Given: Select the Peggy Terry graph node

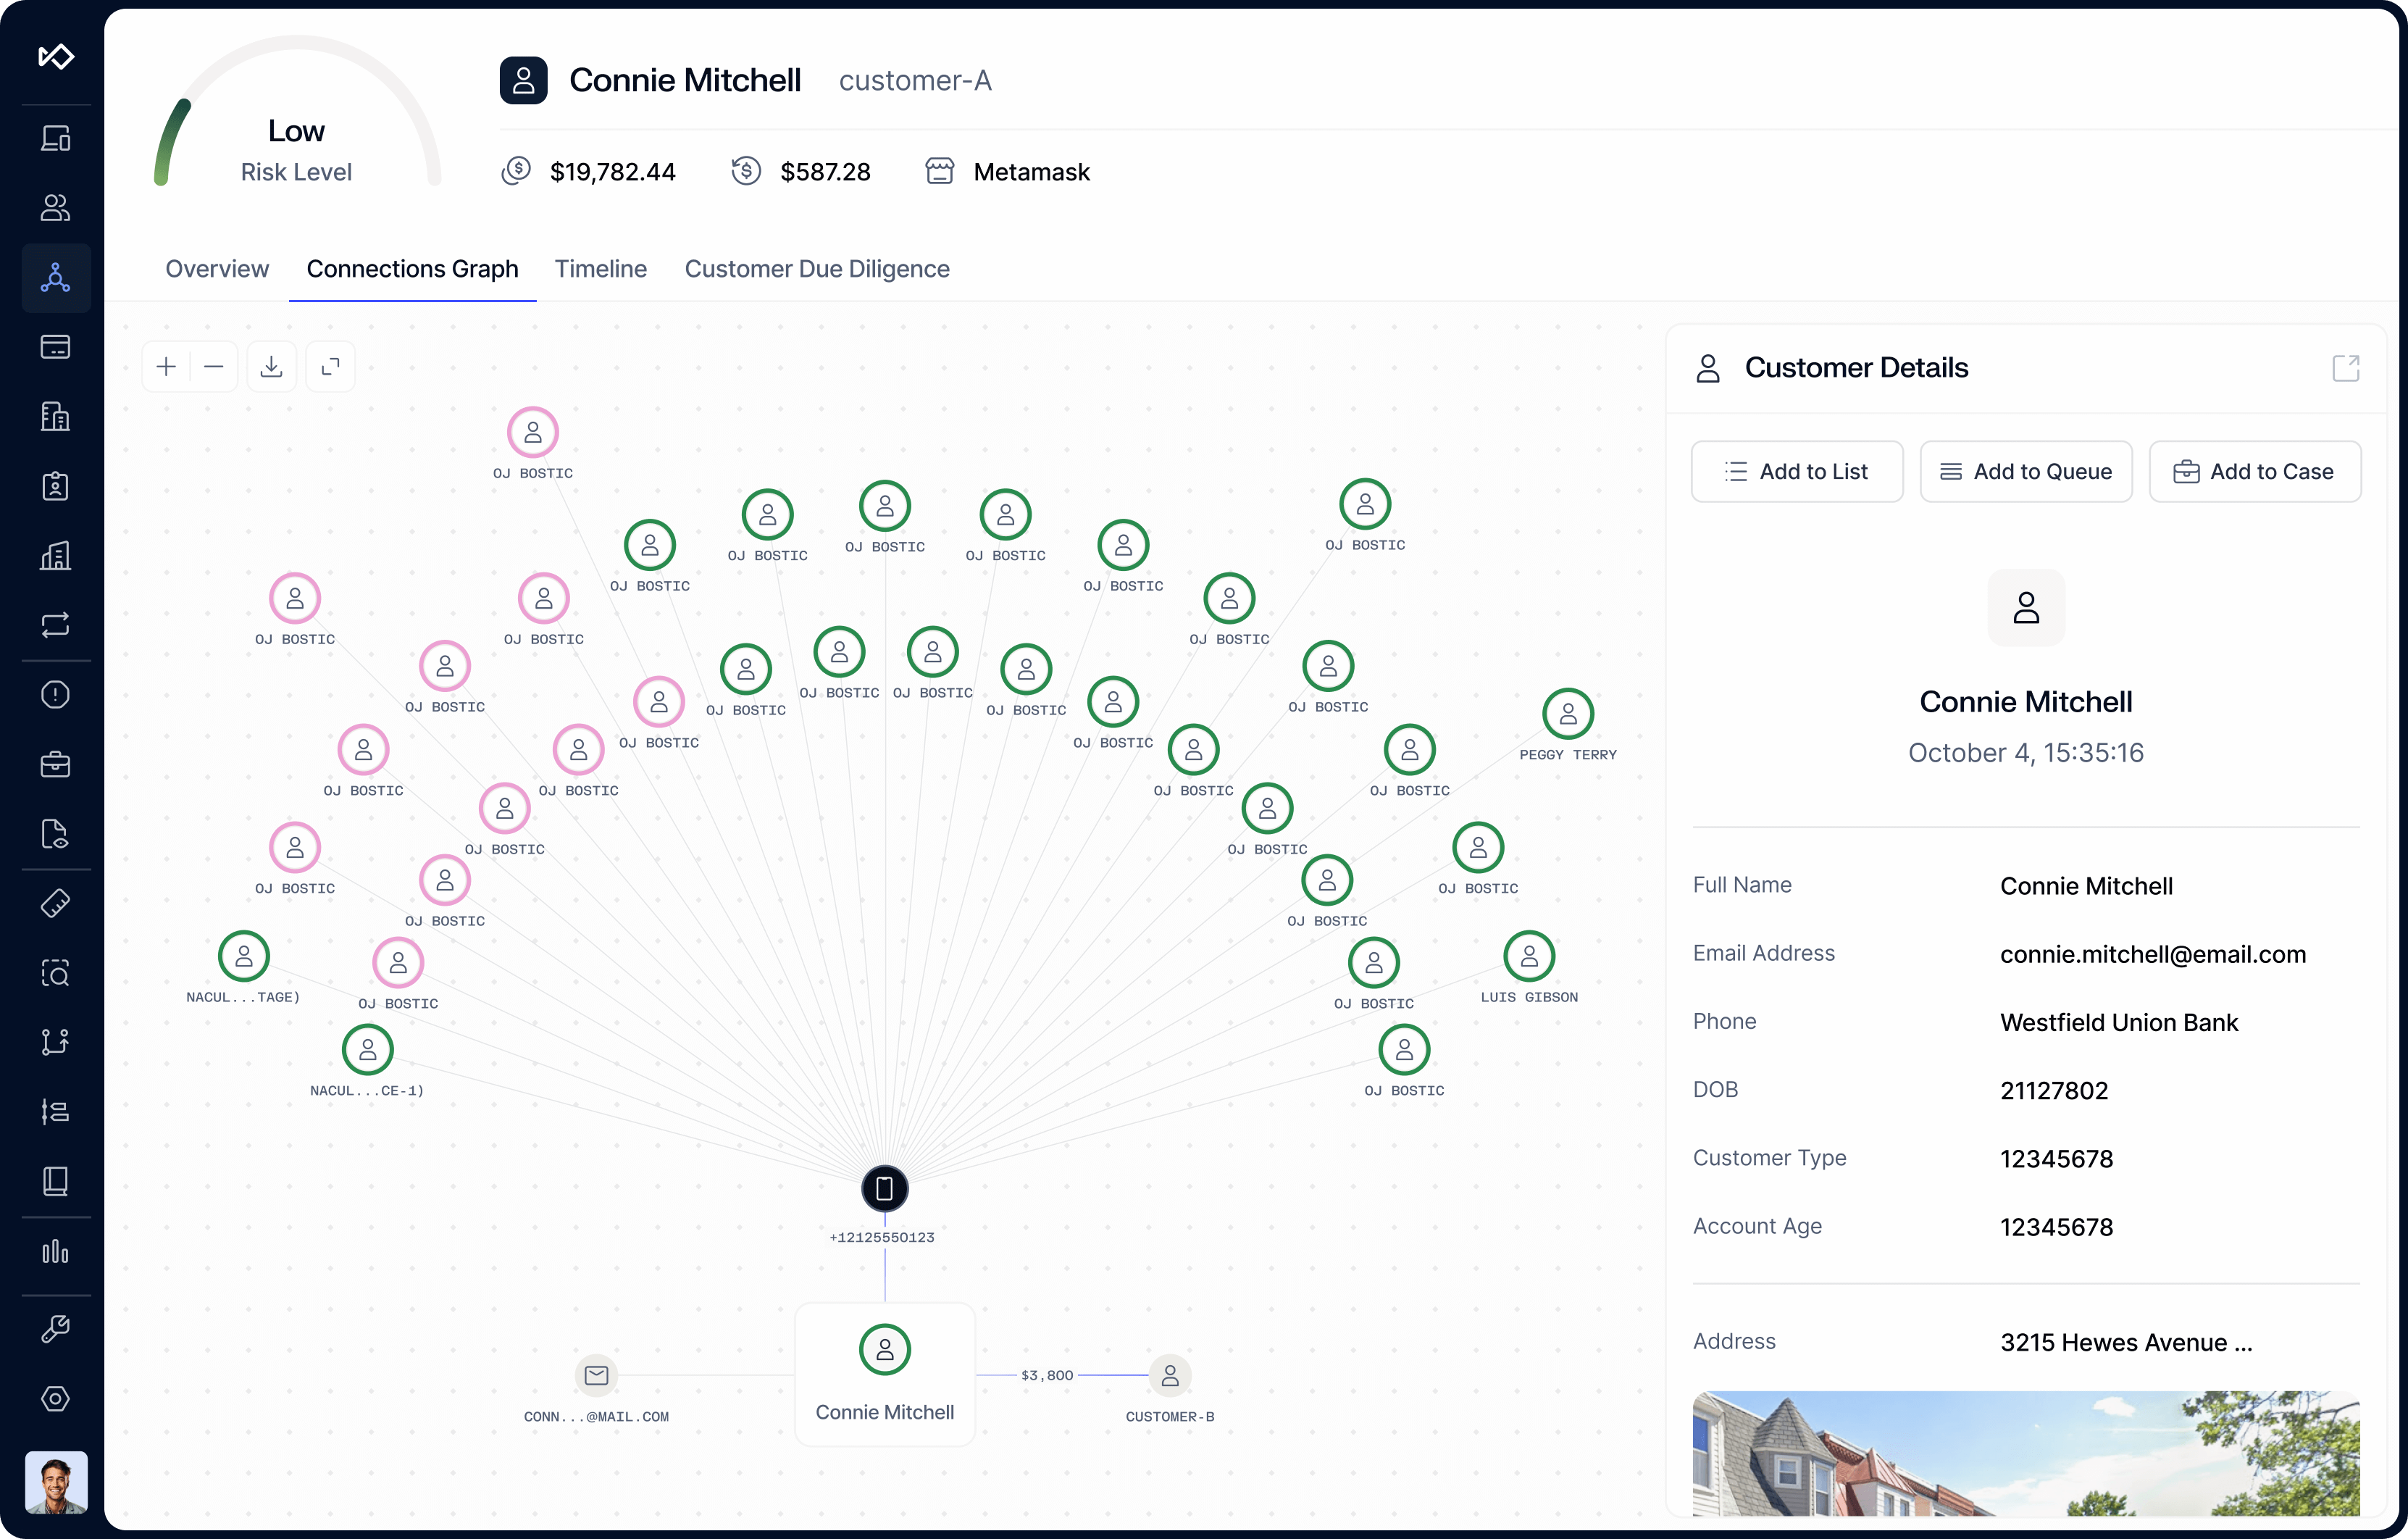Looking at the screenshot, I should (x=1567, y=714).
